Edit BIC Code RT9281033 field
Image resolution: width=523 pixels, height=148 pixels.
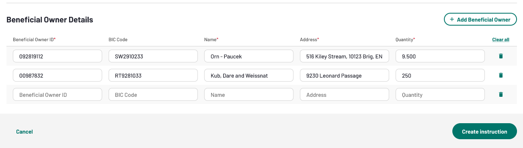coord(153,75)
